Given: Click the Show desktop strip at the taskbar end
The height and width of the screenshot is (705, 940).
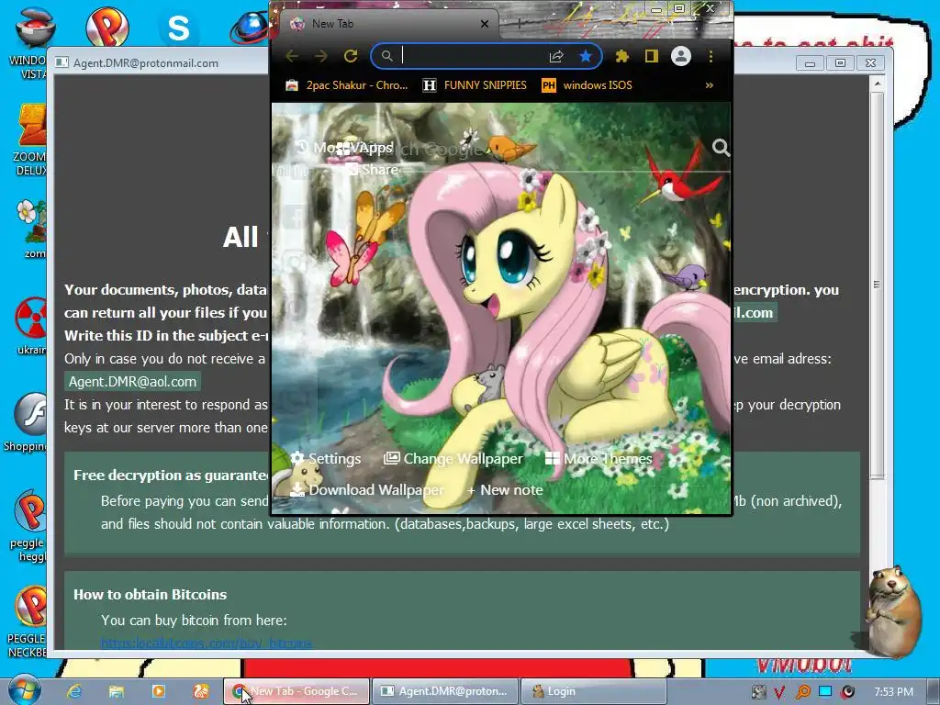Looking at the screenshot, I should [x=933, y=692].
